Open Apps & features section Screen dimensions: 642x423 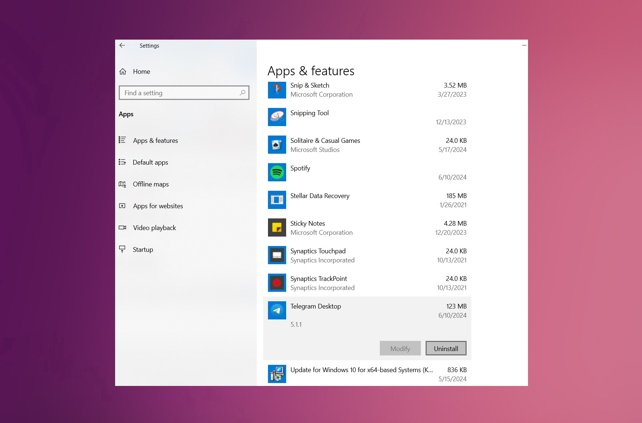point(155,141)
